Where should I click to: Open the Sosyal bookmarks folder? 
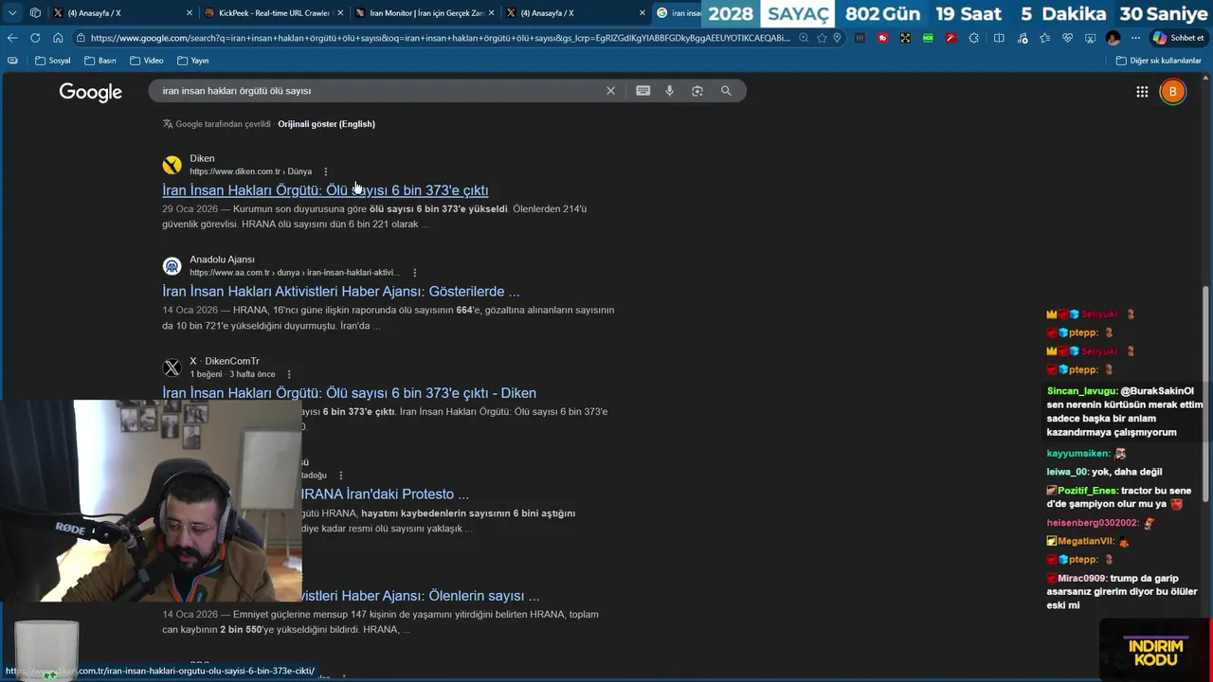pos(53,61)
